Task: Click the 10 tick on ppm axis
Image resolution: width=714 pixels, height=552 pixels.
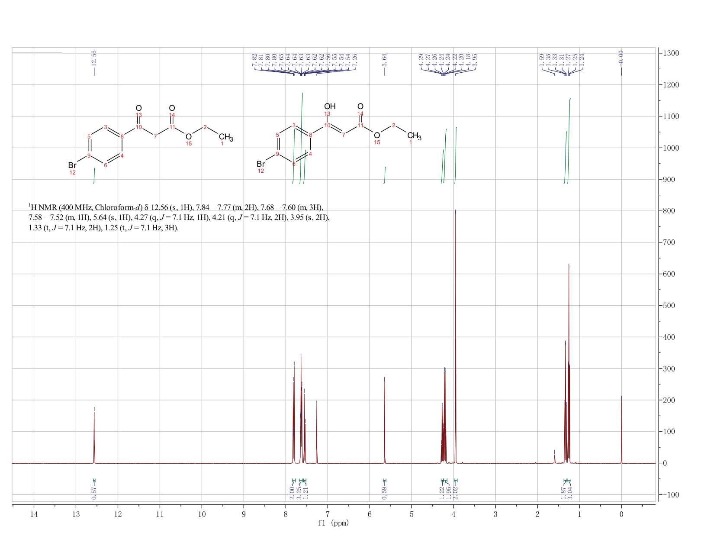Action: (202, 514)
